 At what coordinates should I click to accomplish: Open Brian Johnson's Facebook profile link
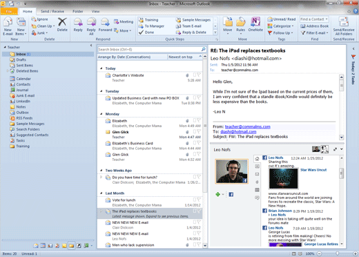click(280, 211)
